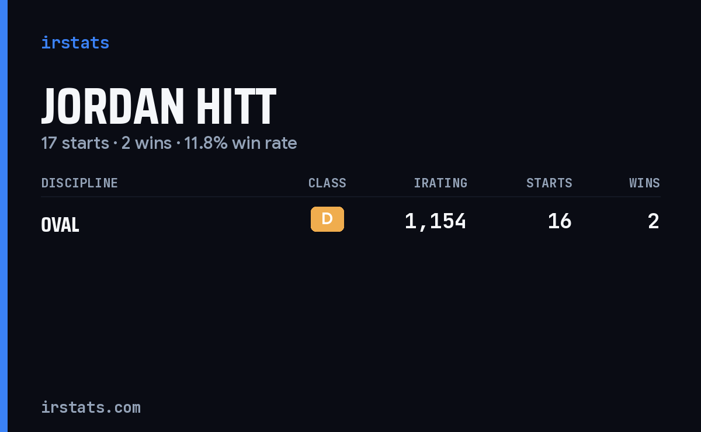Click the irstats logo at the top
This screenshot has width=701, height=432.
click(75, 43)
